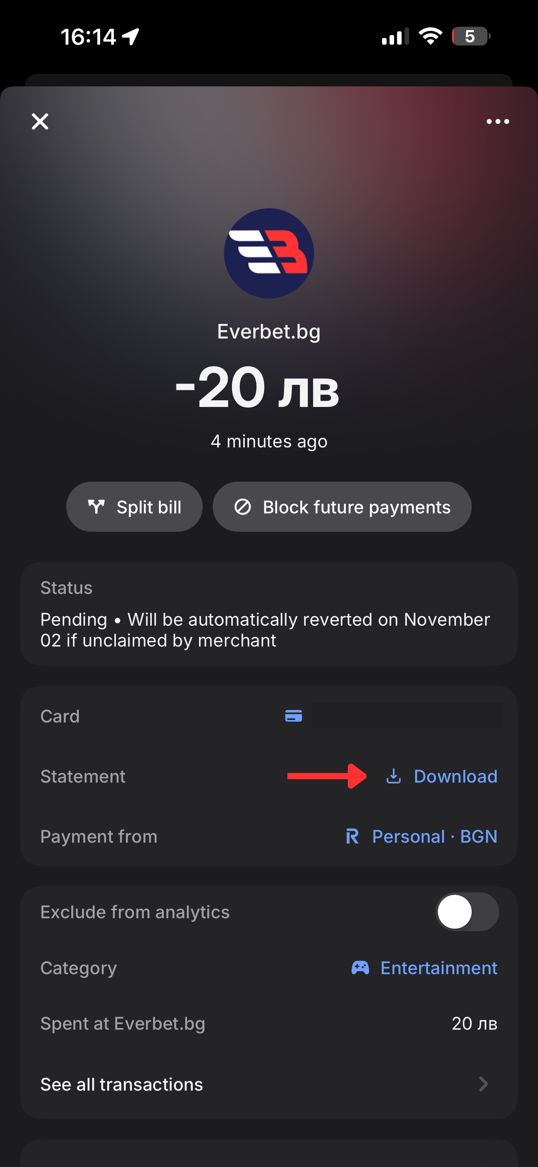Image resolution: width=538 pixels, height=1167 pixels.
Task: Tap the statement download arrow icon
Action: (x=394, y=776)
